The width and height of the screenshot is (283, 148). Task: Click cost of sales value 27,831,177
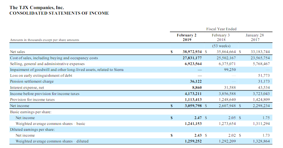tap(192, 58)
